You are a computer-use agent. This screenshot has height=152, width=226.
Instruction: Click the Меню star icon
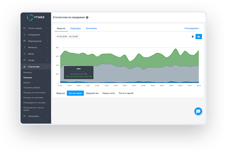tap(24, 54)
